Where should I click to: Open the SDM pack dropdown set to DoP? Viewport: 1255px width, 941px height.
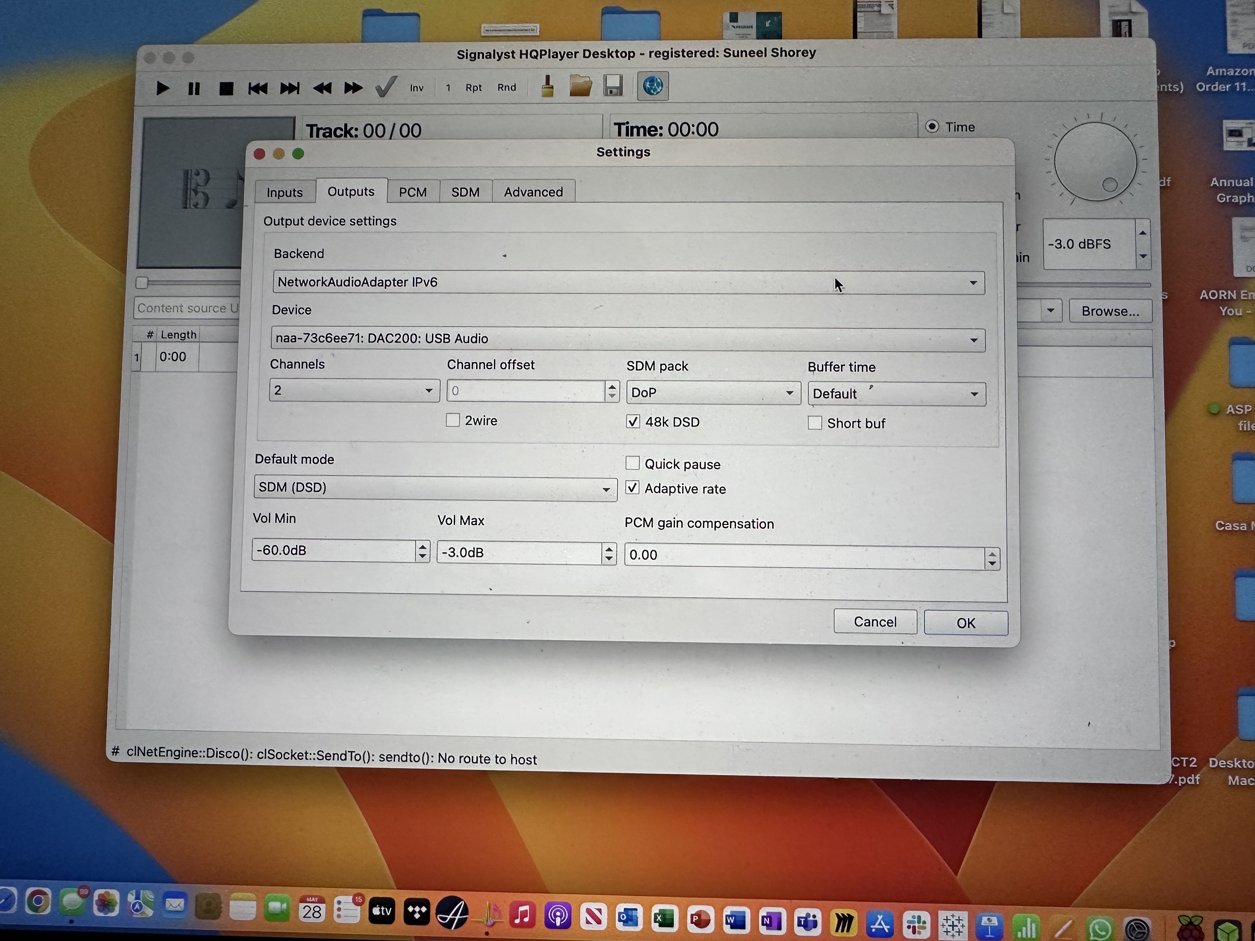pyautogui.click(x=713, y=392)
